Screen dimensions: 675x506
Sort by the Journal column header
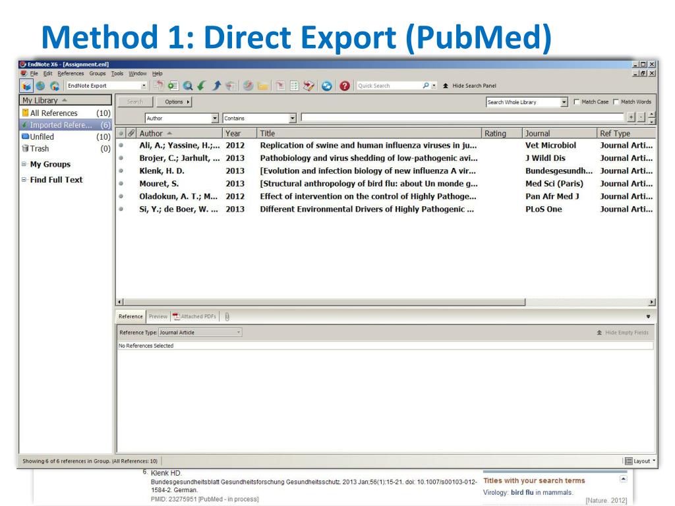pyautogui.click(x=560, y=133)
